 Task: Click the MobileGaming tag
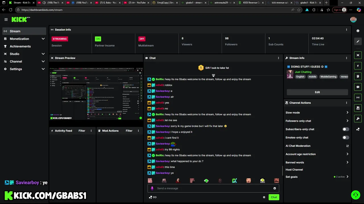(328, 77)
